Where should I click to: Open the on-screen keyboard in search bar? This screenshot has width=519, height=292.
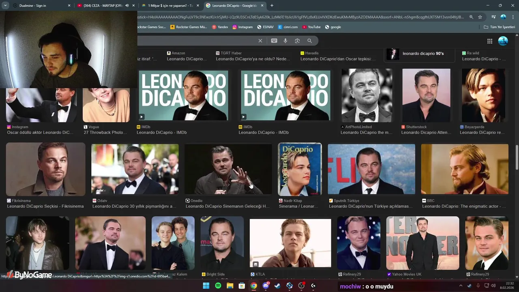pyautogui.click(x=274, y=41)
